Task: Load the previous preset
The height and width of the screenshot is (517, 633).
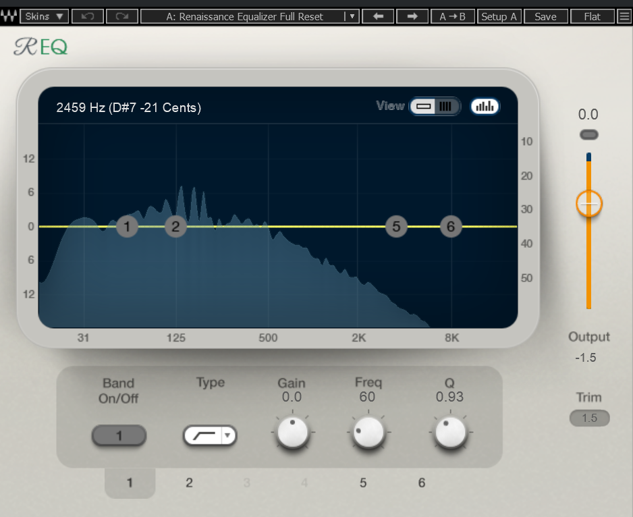Action: click(x=378, y=17)
